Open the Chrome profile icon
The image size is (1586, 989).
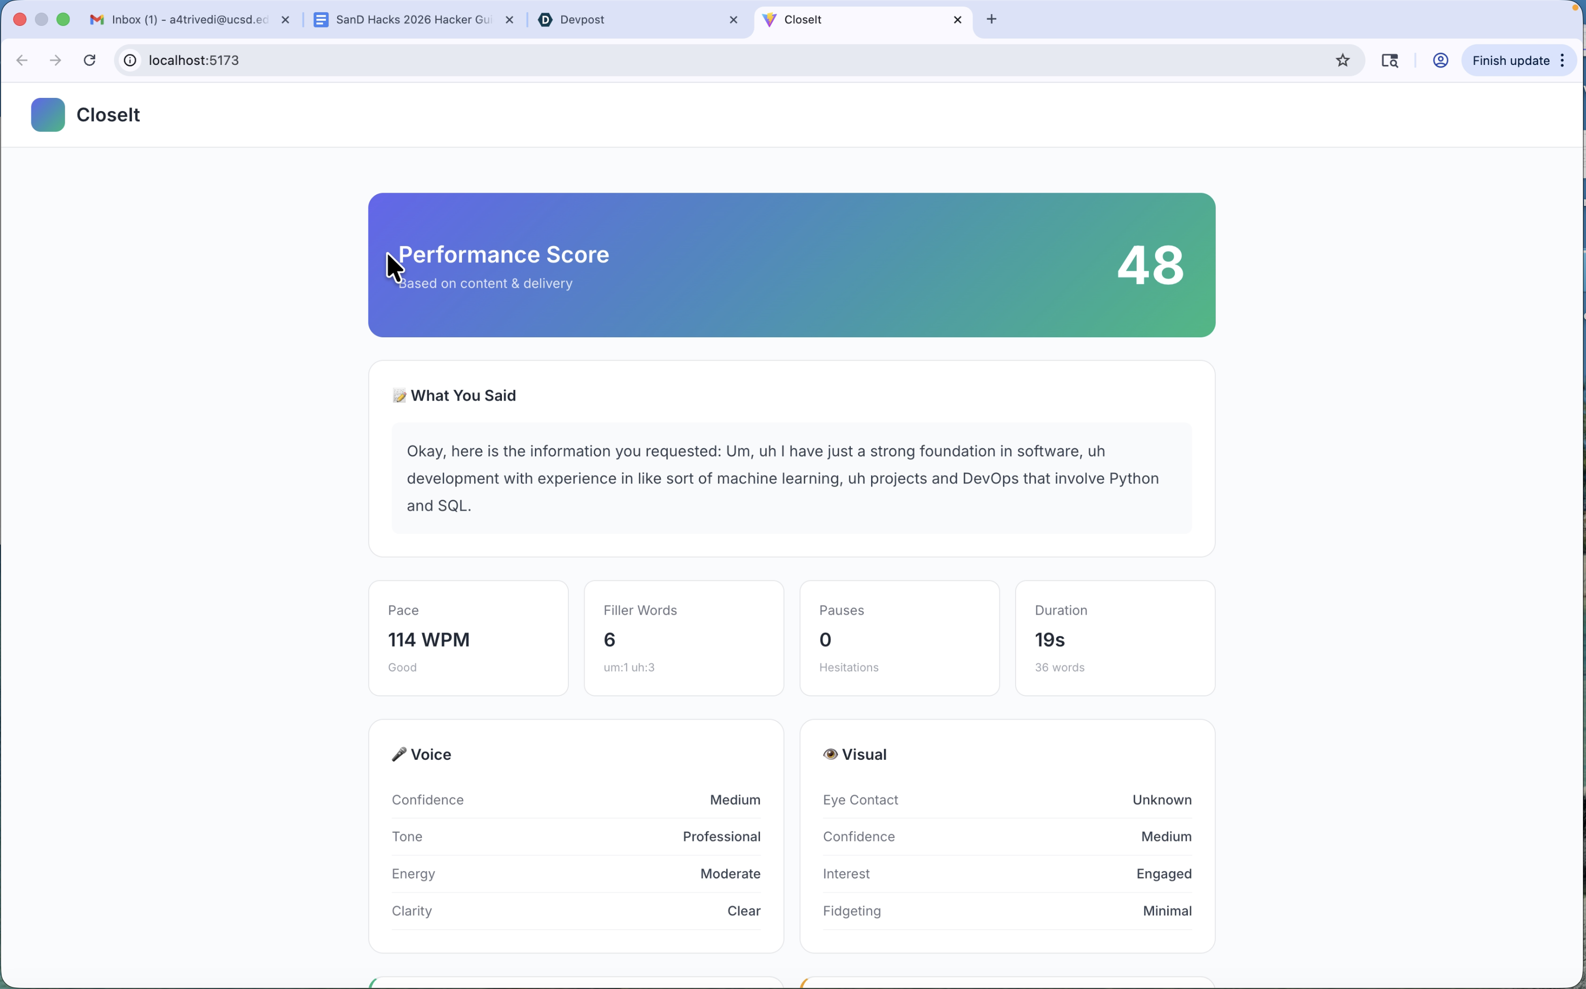coord(1440,60)
